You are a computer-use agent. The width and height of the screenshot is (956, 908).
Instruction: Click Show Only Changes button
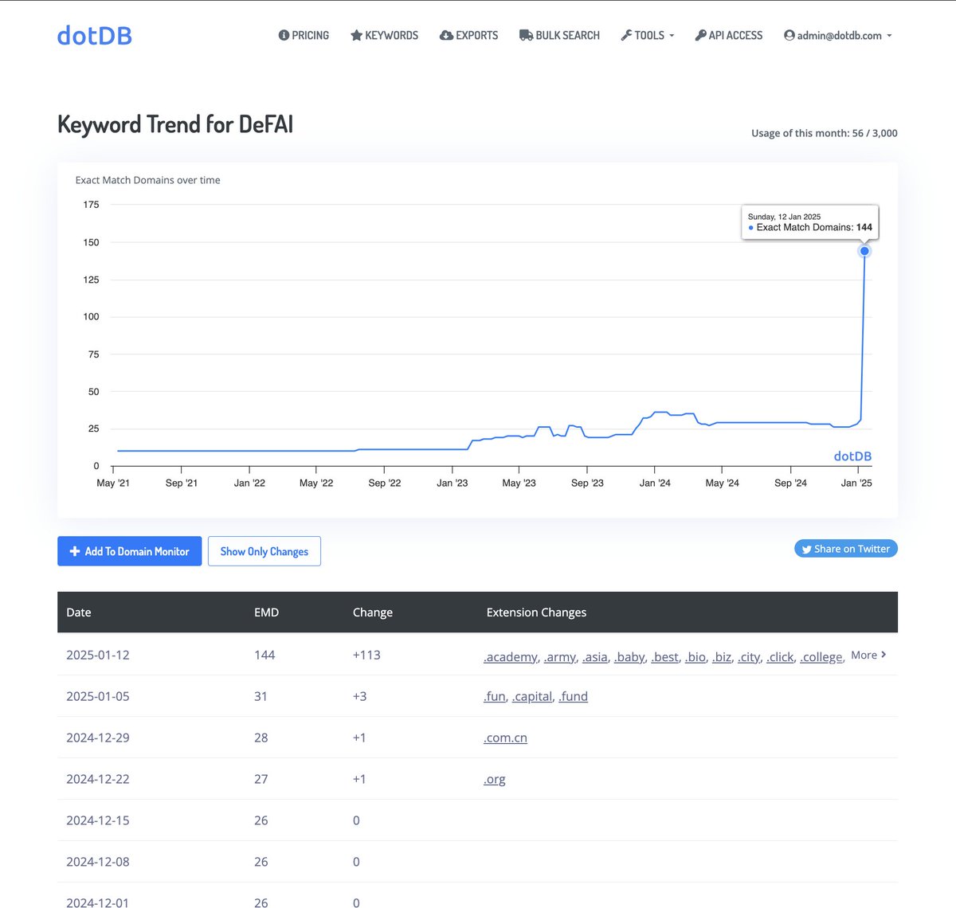[x=264, y=551]
